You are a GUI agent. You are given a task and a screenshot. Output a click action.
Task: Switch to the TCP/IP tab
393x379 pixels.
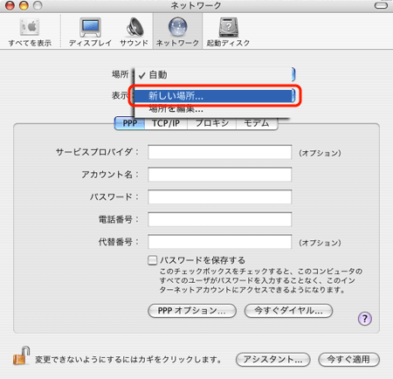pyautogui.click(x=166, y=123)
